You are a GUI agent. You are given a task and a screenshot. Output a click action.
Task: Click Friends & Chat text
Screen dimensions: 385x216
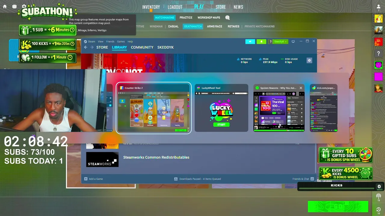coord(300,179)
